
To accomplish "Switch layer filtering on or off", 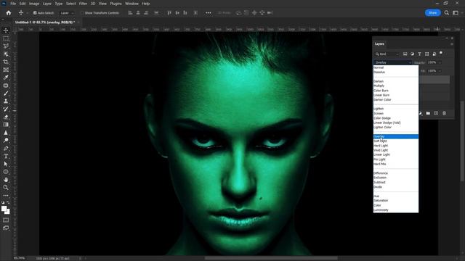I will coord(441,53).
